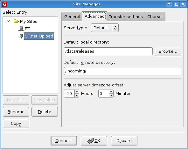Screen dimensions: 188x149
Task: Click the OK button arrow icon
Action: 90,141
